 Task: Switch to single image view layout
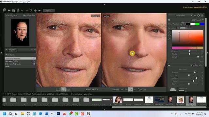[58, 90]
